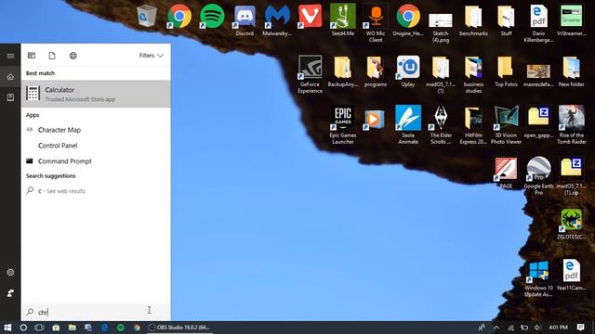Launch Google Earth Pro

click(538, 176)
